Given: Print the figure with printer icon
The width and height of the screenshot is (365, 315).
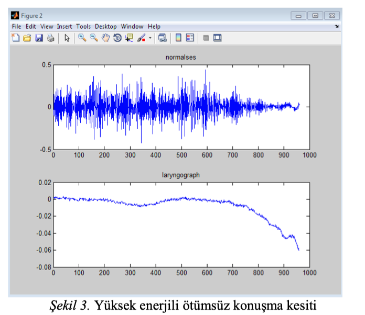Looking at the screenshot, I should 50,38.
